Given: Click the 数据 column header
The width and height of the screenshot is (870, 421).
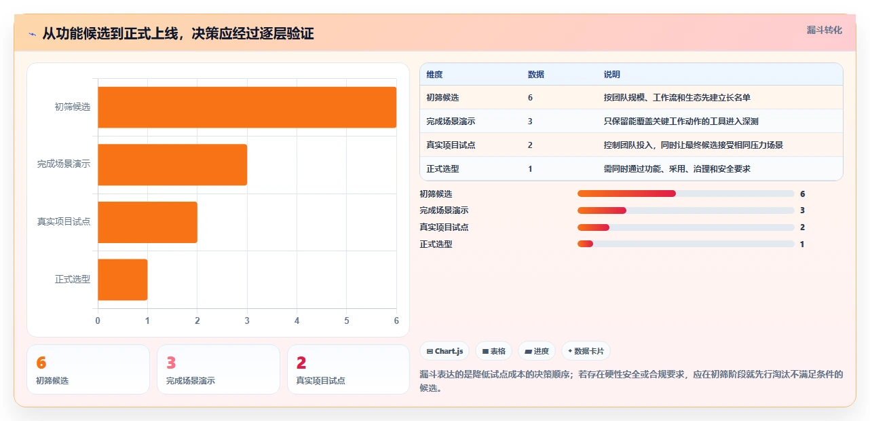Looking at the screenshot, I should click(x=536, y=75).
